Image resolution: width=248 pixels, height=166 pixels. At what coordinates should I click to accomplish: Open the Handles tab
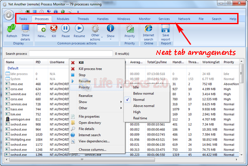tap(103, 19)
